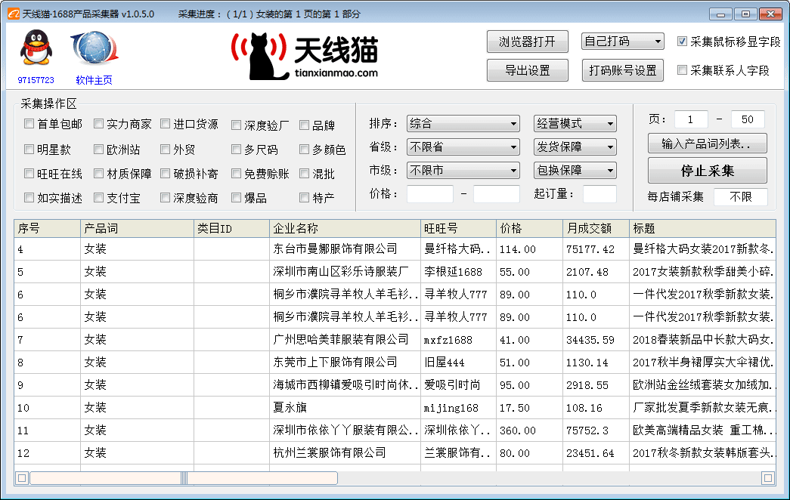Click the square icon left of horizontal scrollbar
This screenshot has width=790, height=500.
[x=22, y=478]
